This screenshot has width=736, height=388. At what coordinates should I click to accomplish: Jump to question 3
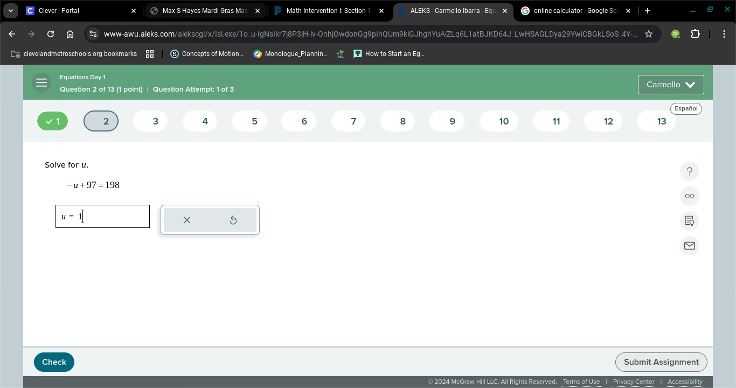(x=150, y=121)
